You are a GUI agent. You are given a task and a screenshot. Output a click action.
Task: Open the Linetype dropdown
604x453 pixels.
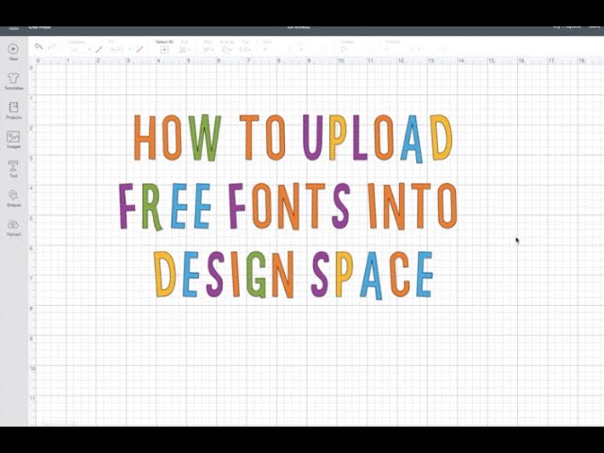pyautogui.click(x=79, y=49)
